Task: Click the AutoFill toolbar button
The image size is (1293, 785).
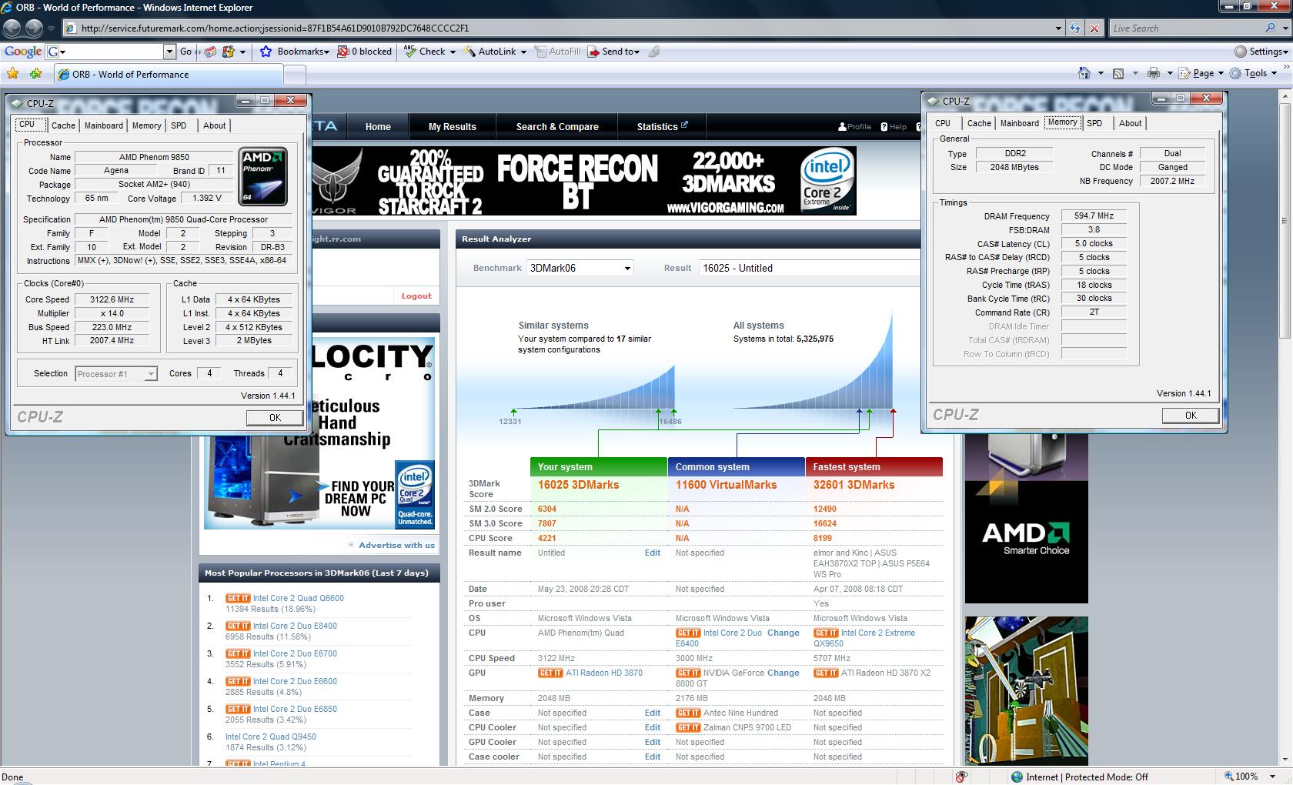Action: [558, 52]
